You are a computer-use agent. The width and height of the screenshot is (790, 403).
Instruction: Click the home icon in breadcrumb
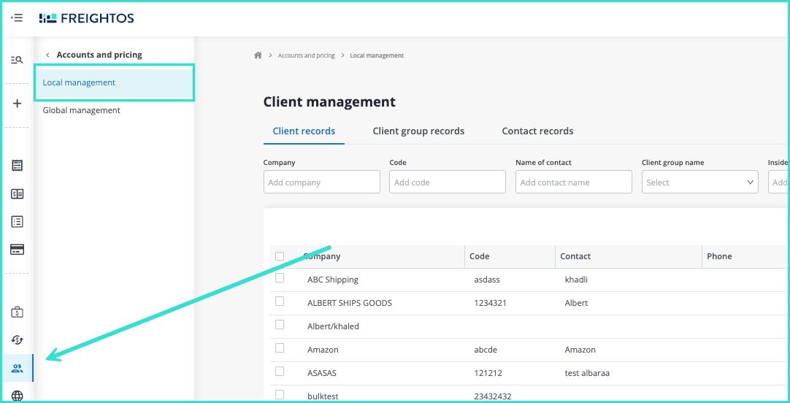click(x=258, y=55)
